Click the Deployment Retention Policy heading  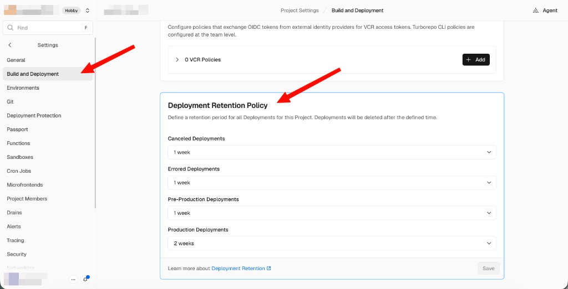[x=217, y=106]
